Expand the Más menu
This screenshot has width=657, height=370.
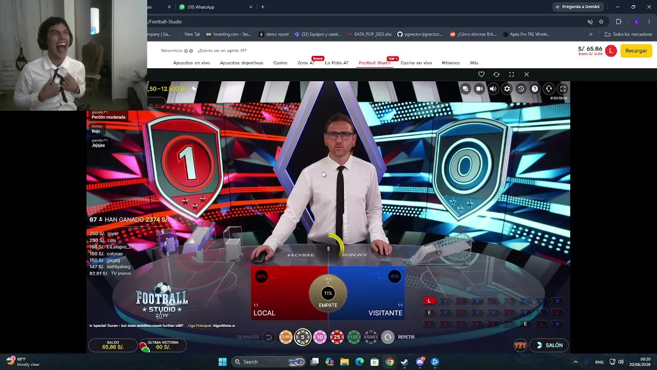(474, 63)
